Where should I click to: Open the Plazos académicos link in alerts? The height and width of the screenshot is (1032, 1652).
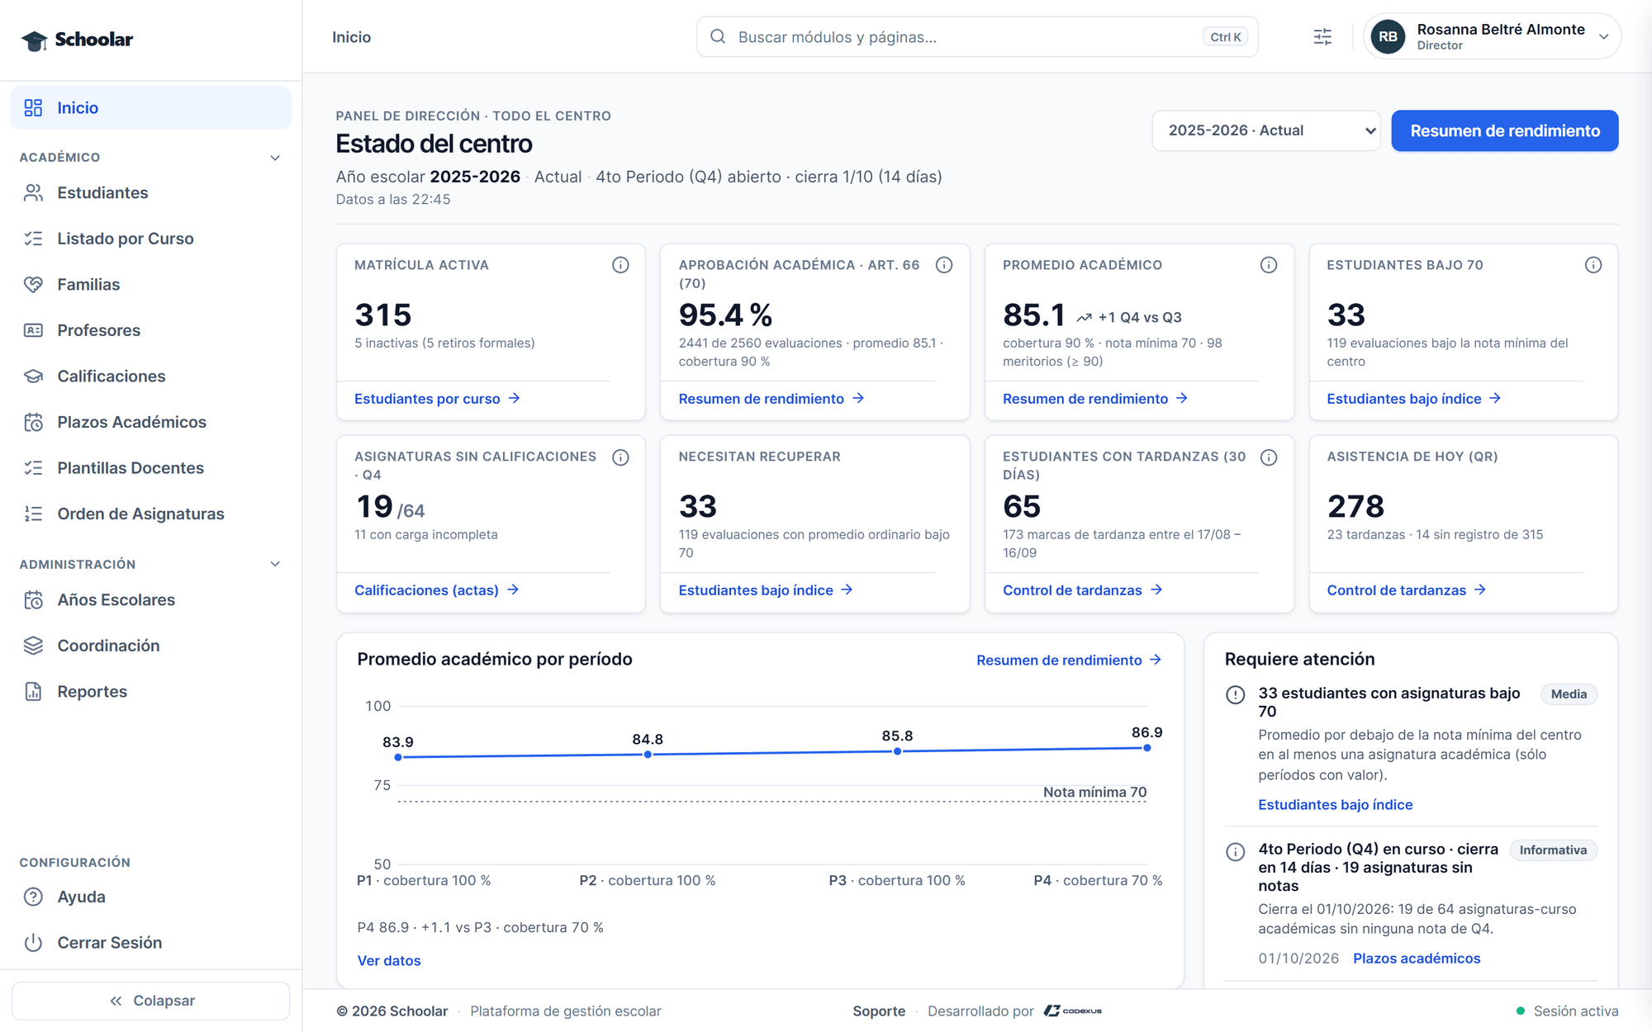1417,959
